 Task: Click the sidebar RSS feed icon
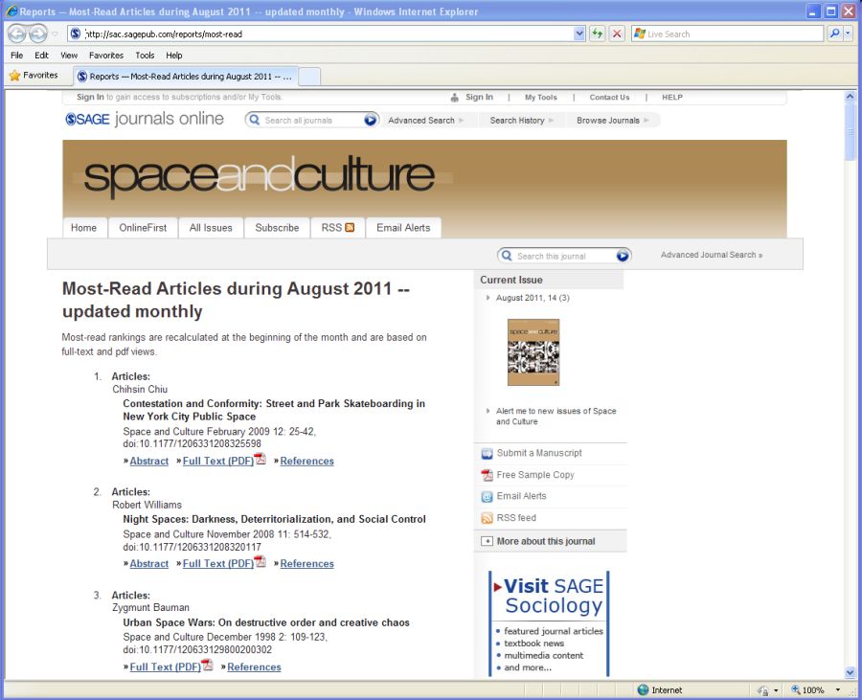tap(488, 518)
